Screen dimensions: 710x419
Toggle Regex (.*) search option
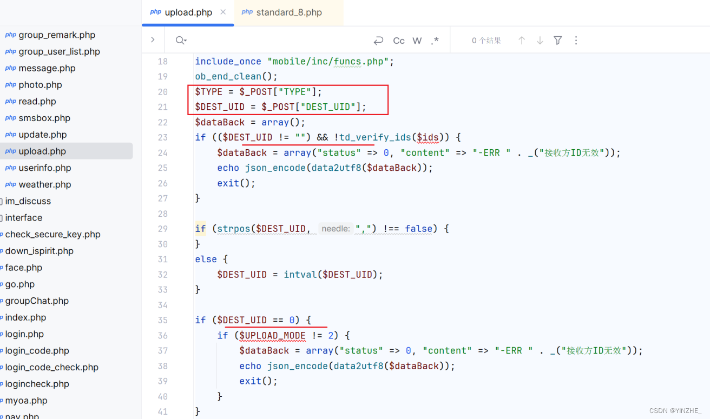pos(435,41)
